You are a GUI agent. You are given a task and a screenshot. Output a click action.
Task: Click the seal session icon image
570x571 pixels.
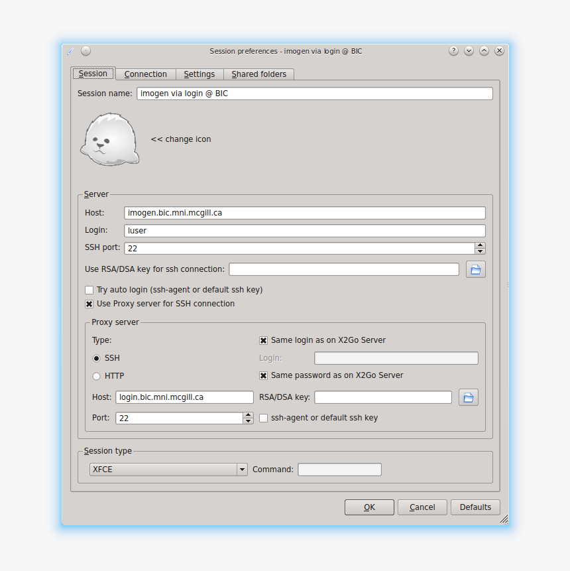pyautogui.click(x=109, y=139)
